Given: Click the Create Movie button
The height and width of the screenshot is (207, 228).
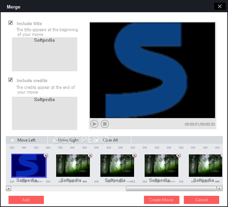Looking at the screenshot, I should (162, 200).
